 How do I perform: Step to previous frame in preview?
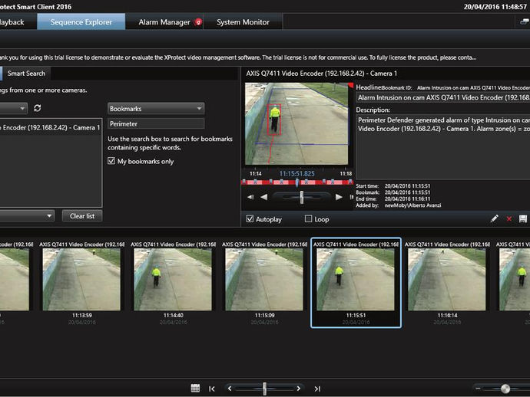(250, 197)
